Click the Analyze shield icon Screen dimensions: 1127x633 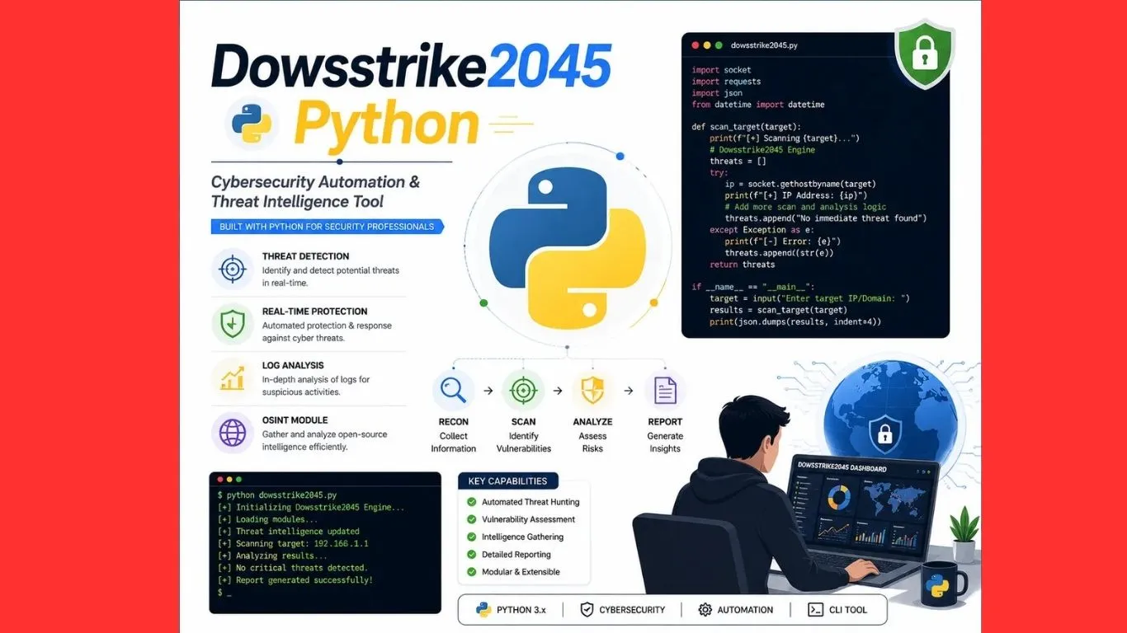click(592, 390)
